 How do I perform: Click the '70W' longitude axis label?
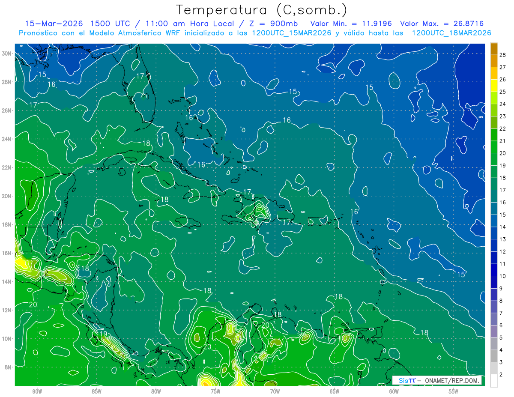point(275,391)
